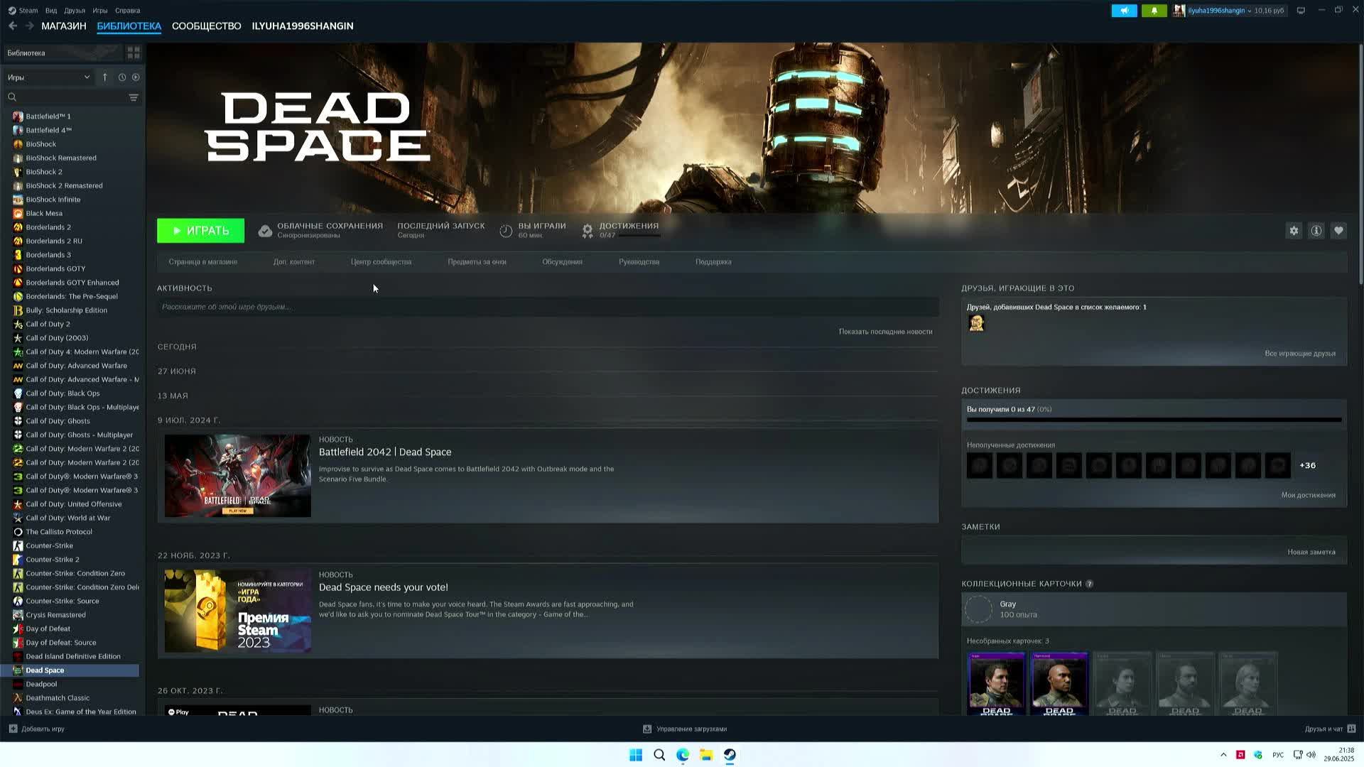Expand hidden system tray icons
The width and height of the screenshot is (1364, 767).
coord(1223,755)
